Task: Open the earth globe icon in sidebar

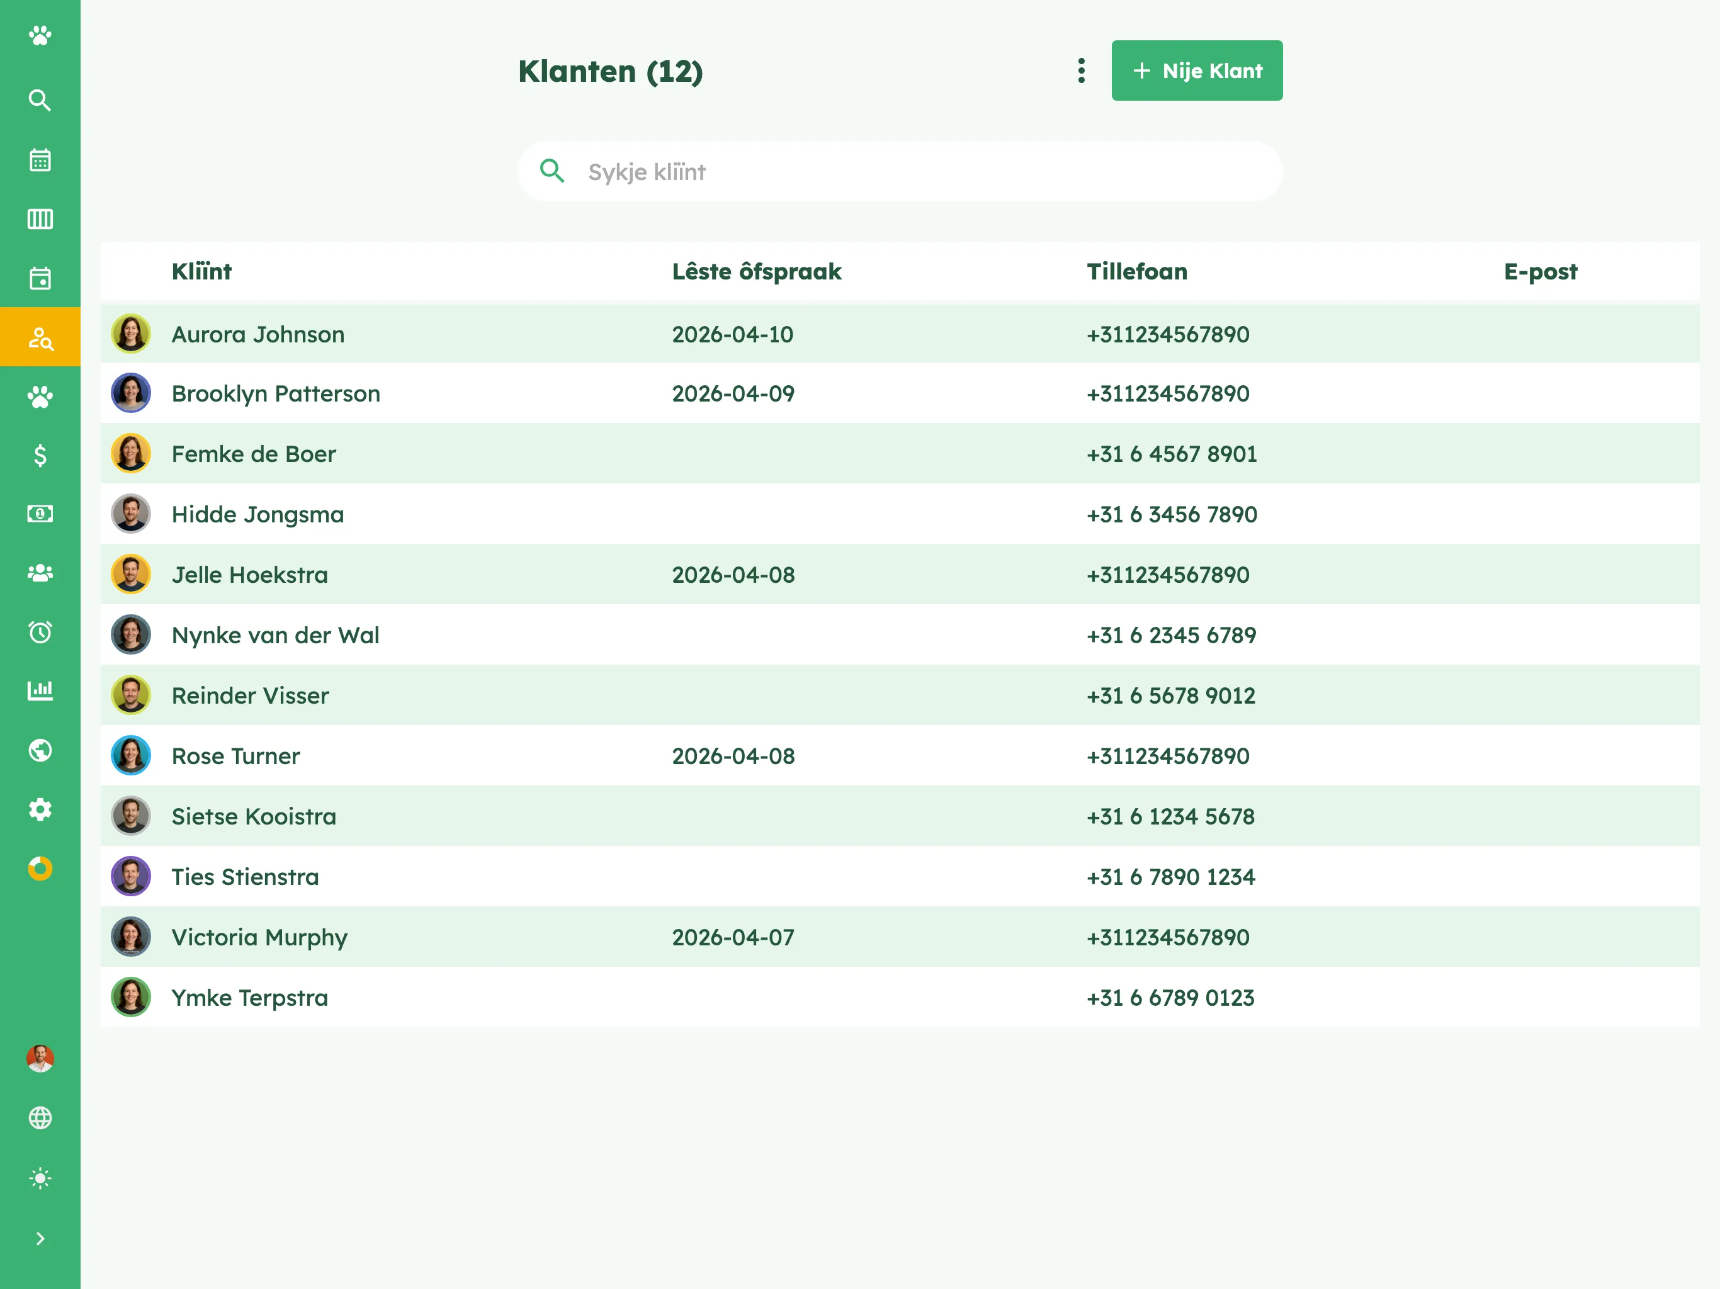Action: point(40,750)
